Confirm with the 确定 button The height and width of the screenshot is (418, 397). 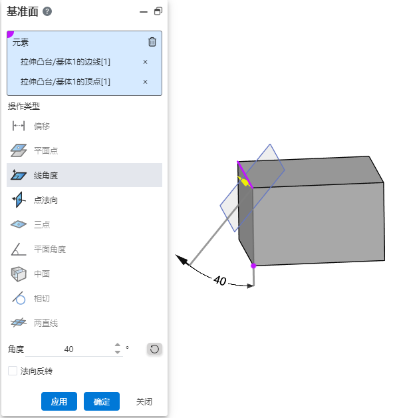102,401
